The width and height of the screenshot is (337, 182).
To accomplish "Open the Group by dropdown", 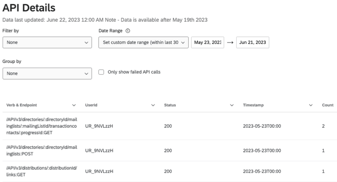I will [x=47, y=74].
